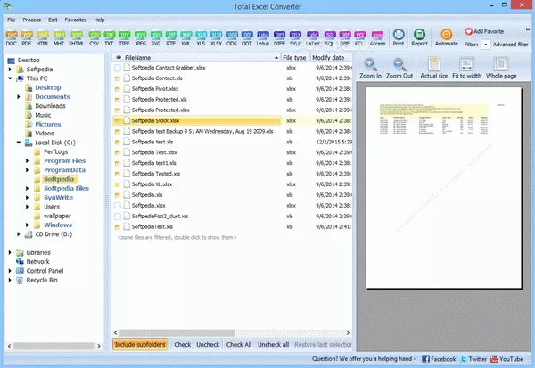Image resolution: width=535 pixels, height=368 pixels.
Task: Set preview to Fit to width
Action: point(467,68)
